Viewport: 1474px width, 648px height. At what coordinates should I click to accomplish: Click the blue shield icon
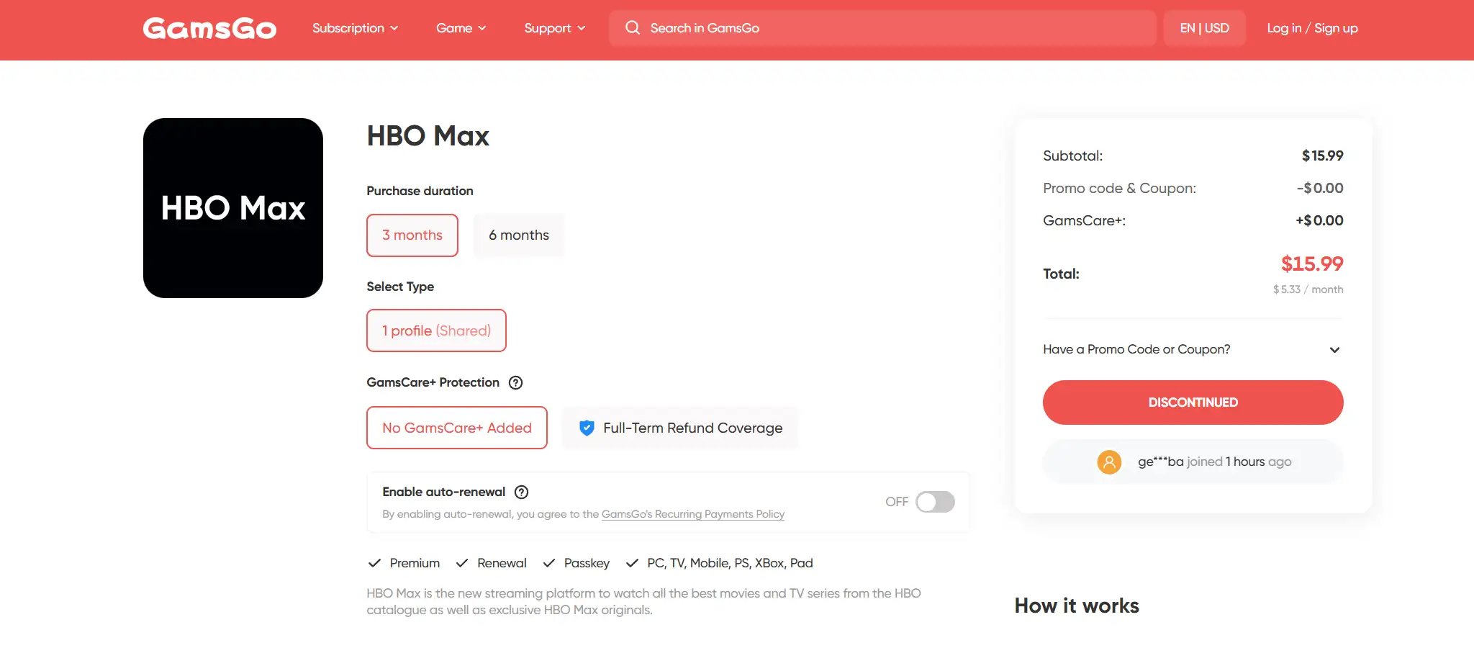coord(587,428)
